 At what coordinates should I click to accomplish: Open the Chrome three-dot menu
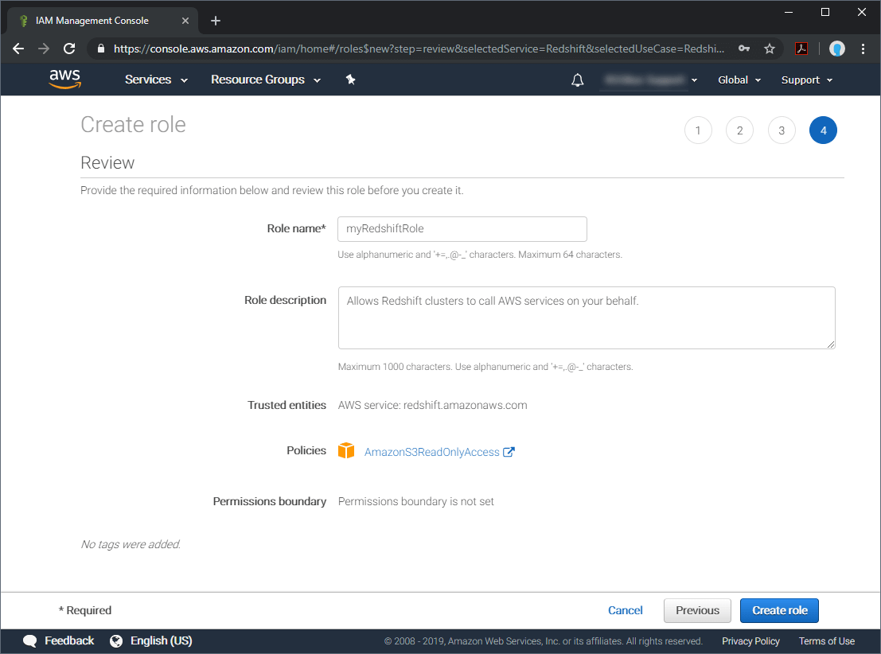[863, 49]
